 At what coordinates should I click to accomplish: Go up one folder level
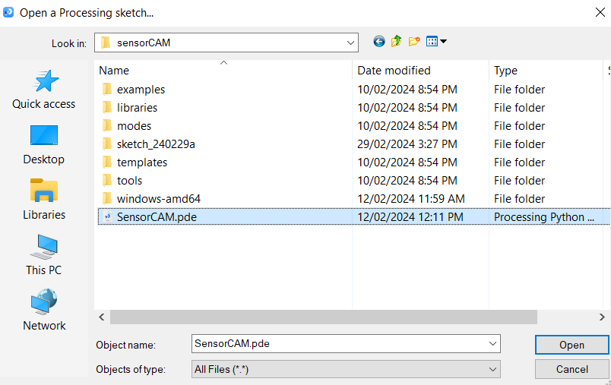pyautogui.click(x=396, y=41)
